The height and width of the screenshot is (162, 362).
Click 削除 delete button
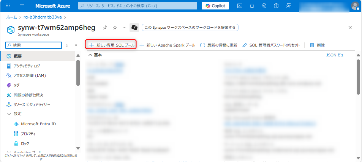click(x=317, y=45)
